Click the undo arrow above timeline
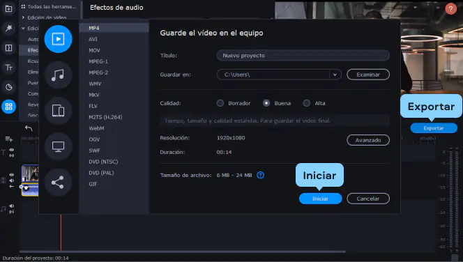 (29, 128)
